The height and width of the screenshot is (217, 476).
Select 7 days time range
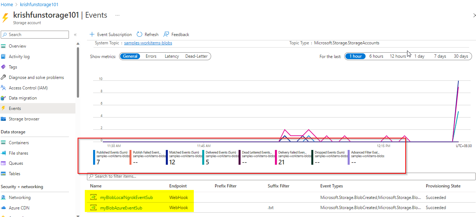click(x=440, y=56)
